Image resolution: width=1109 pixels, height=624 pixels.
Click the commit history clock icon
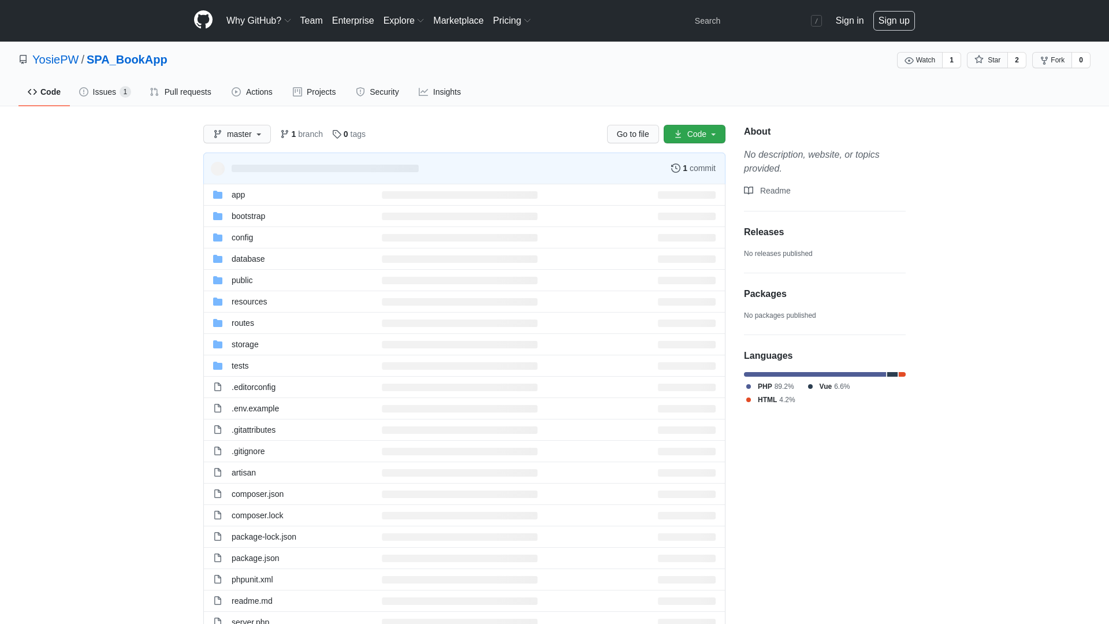click(x=675, y=168)
